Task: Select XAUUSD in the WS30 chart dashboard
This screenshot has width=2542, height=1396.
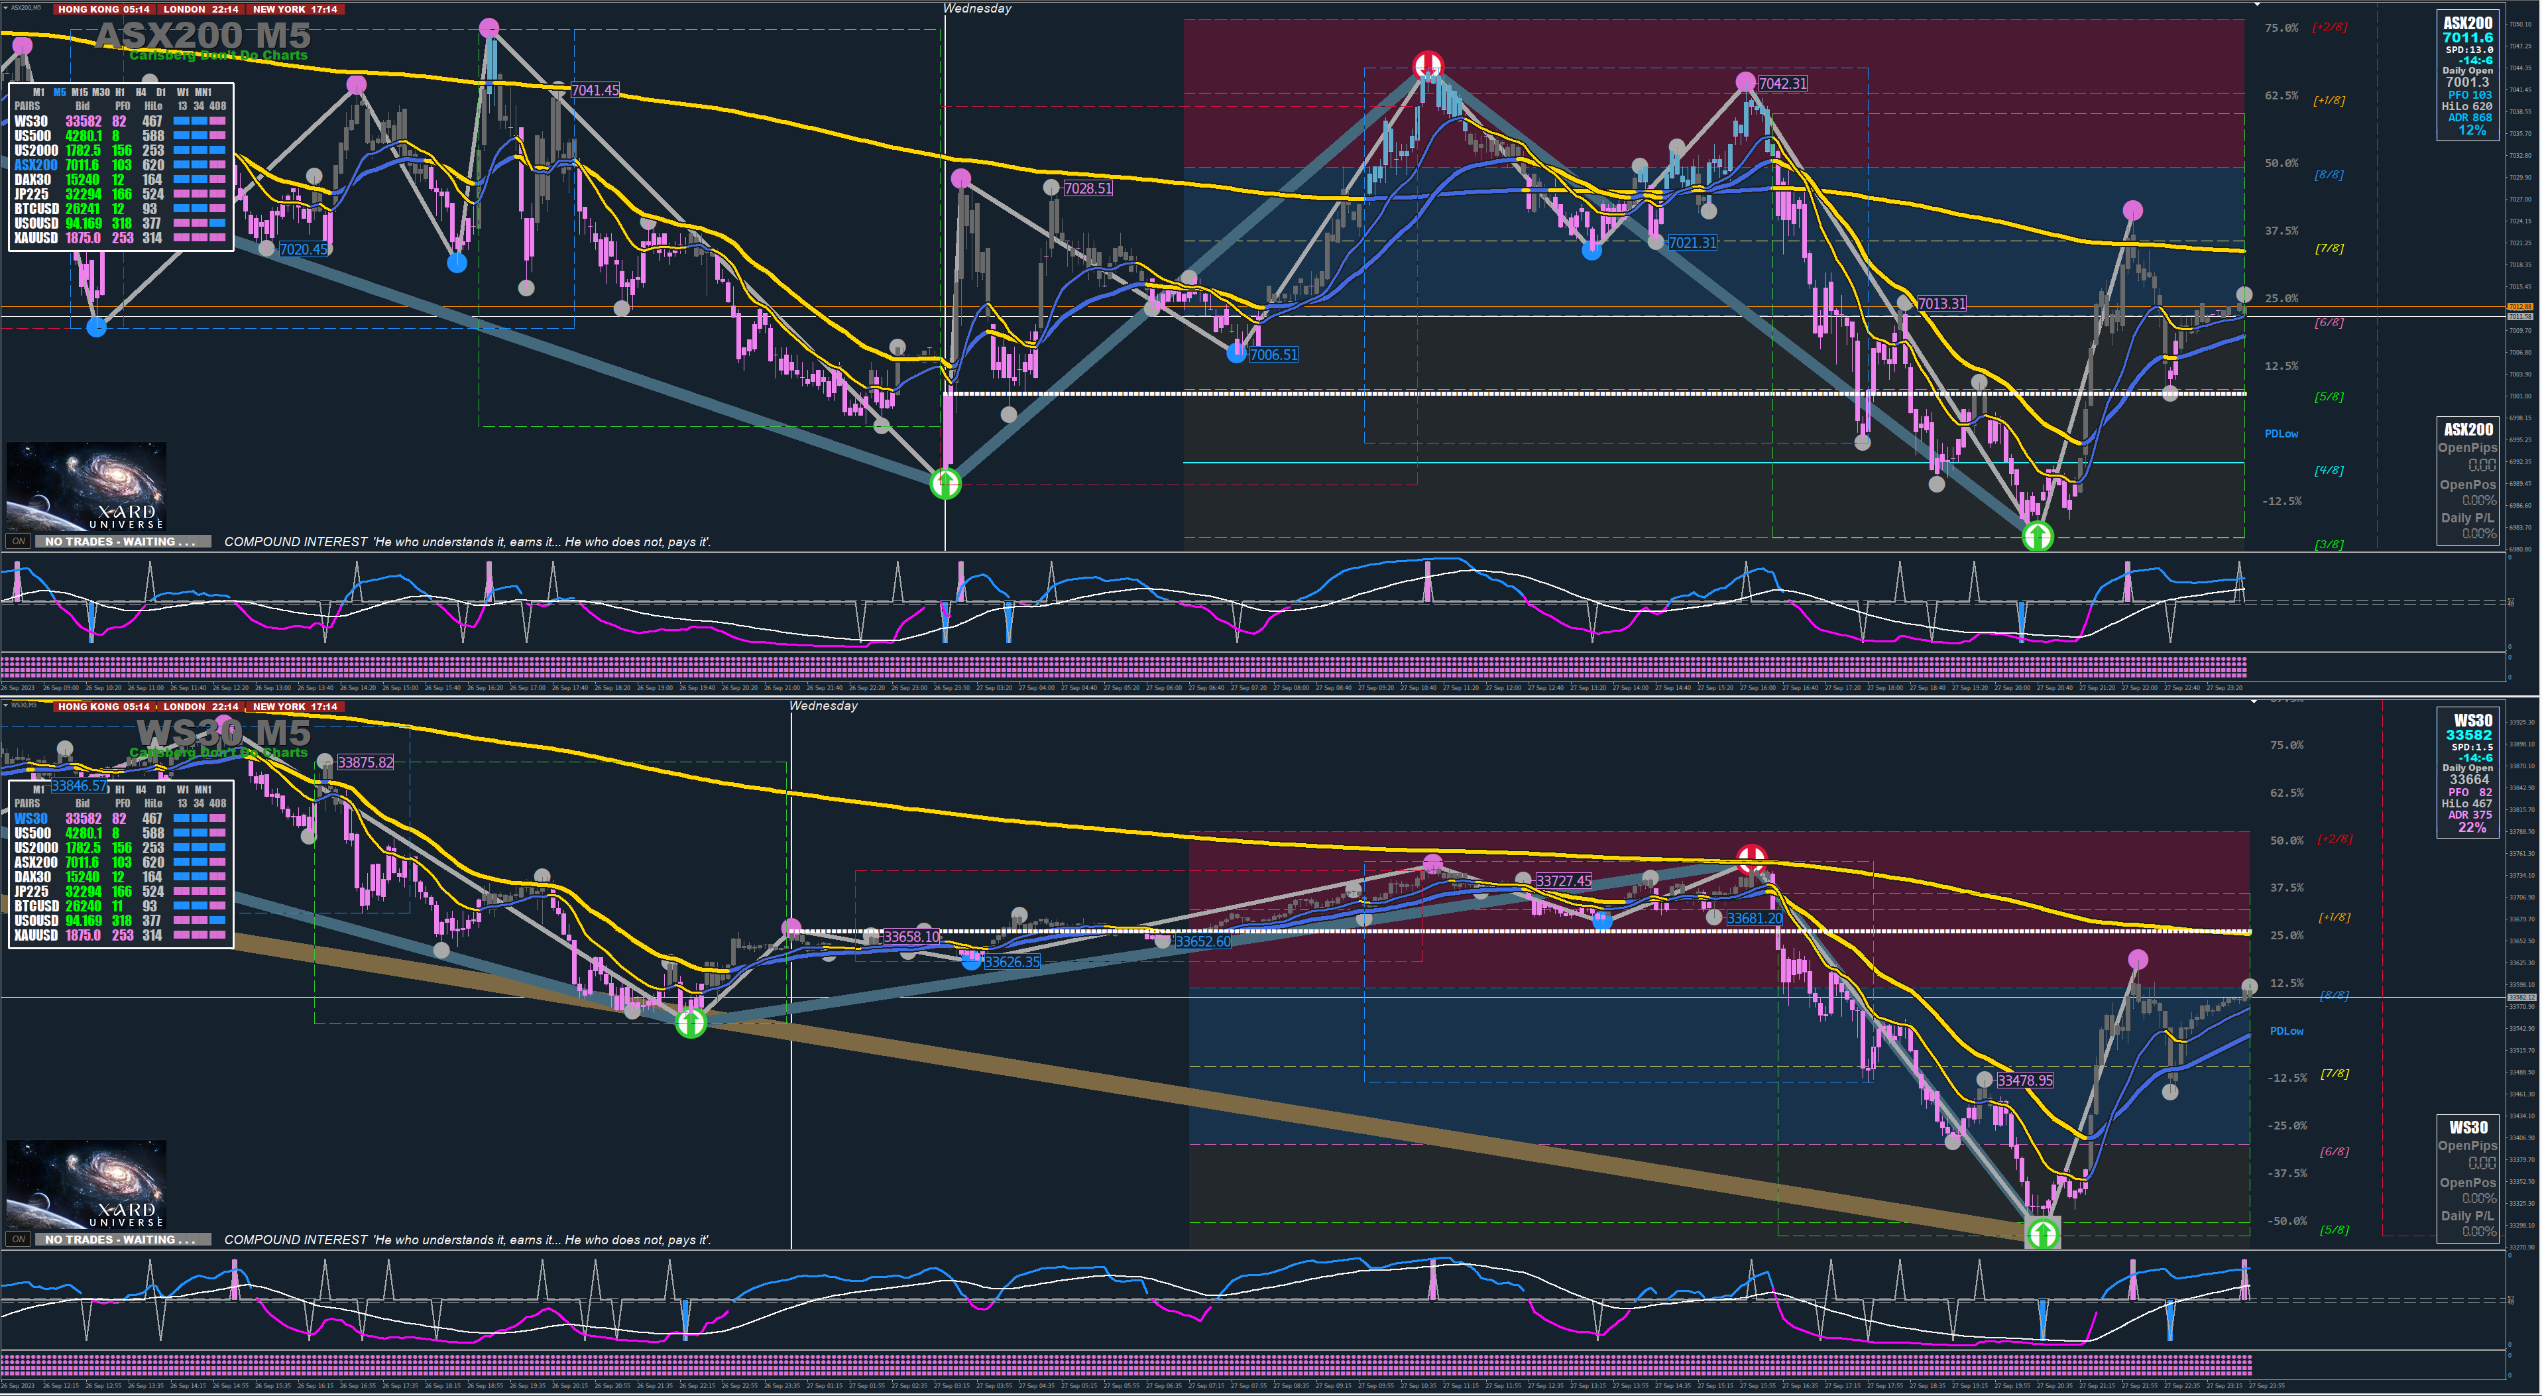Action: pos(36,935)
